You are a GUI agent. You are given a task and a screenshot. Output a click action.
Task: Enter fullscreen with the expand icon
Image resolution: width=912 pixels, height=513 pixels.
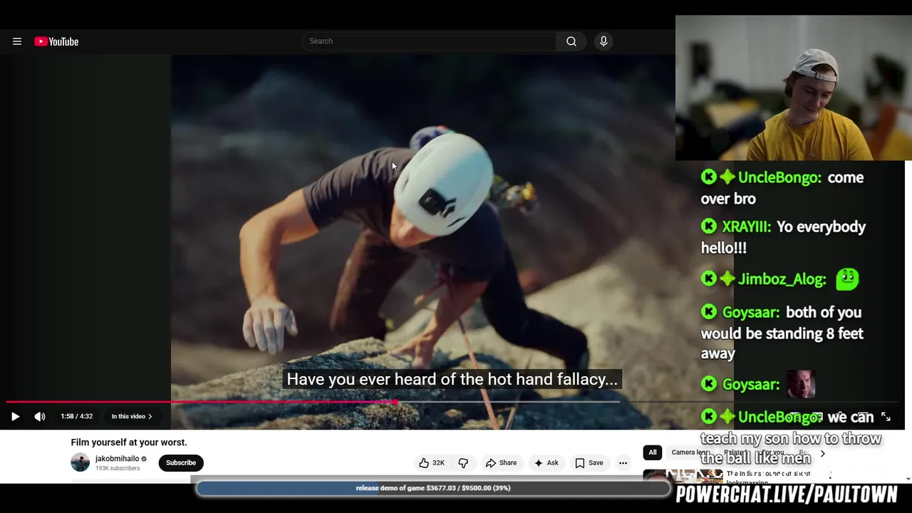pyautogui.click(x=886, y=417)
